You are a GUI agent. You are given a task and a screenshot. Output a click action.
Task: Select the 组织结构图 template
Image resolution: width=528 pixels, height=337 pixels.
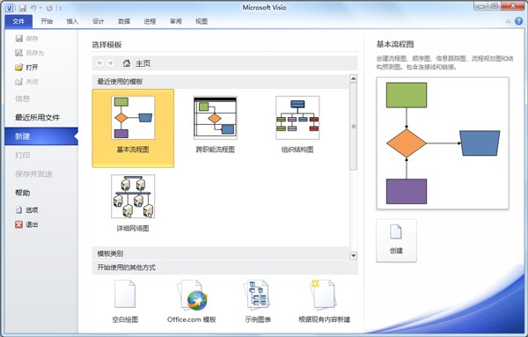point(297,125)
